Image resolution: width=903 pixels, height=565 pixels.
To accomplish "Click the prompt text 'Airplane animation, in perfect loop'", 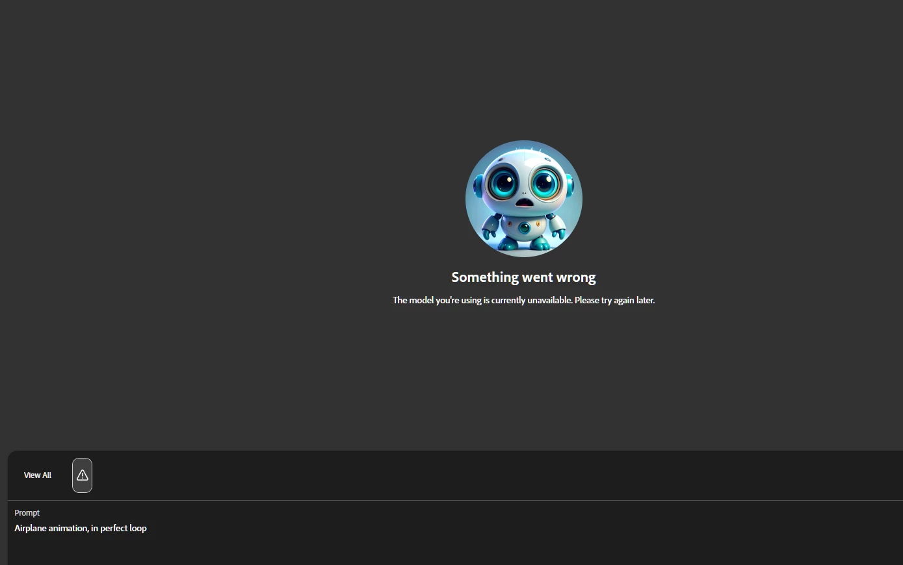I will coord(81,528).
